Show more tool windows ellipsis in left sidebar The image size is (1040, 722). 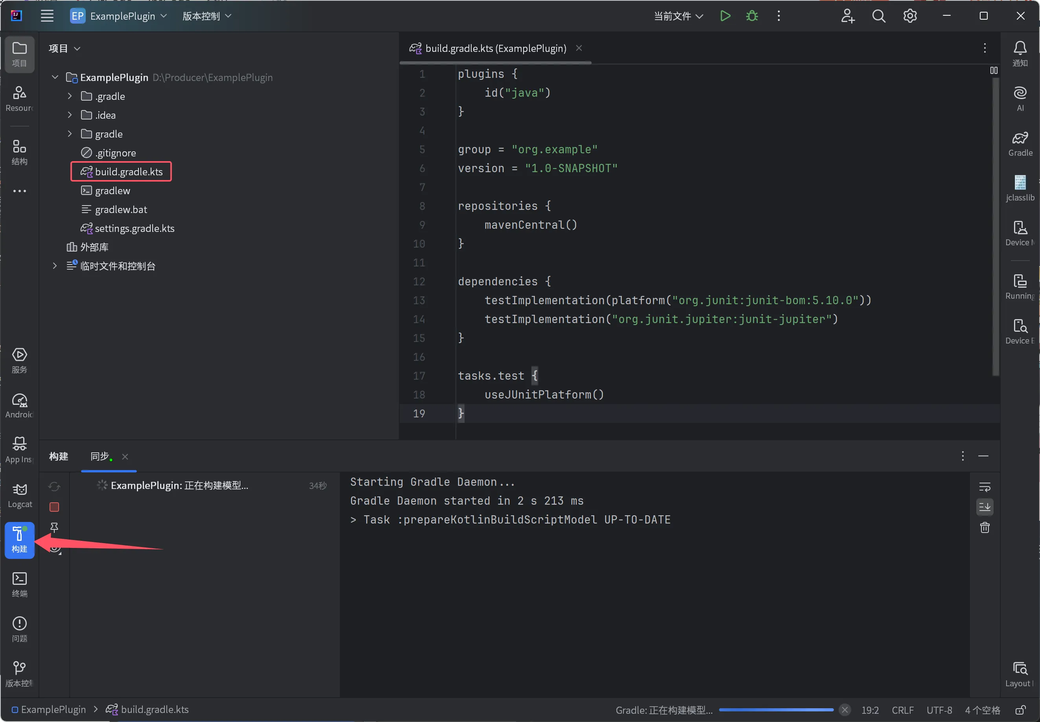tap(19, 191)
